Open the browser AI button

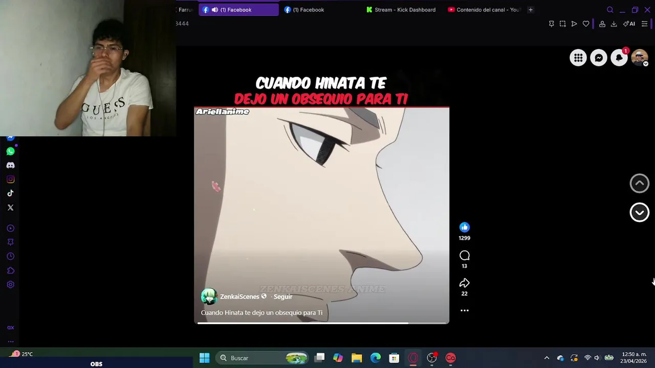[x=629, y=24]
